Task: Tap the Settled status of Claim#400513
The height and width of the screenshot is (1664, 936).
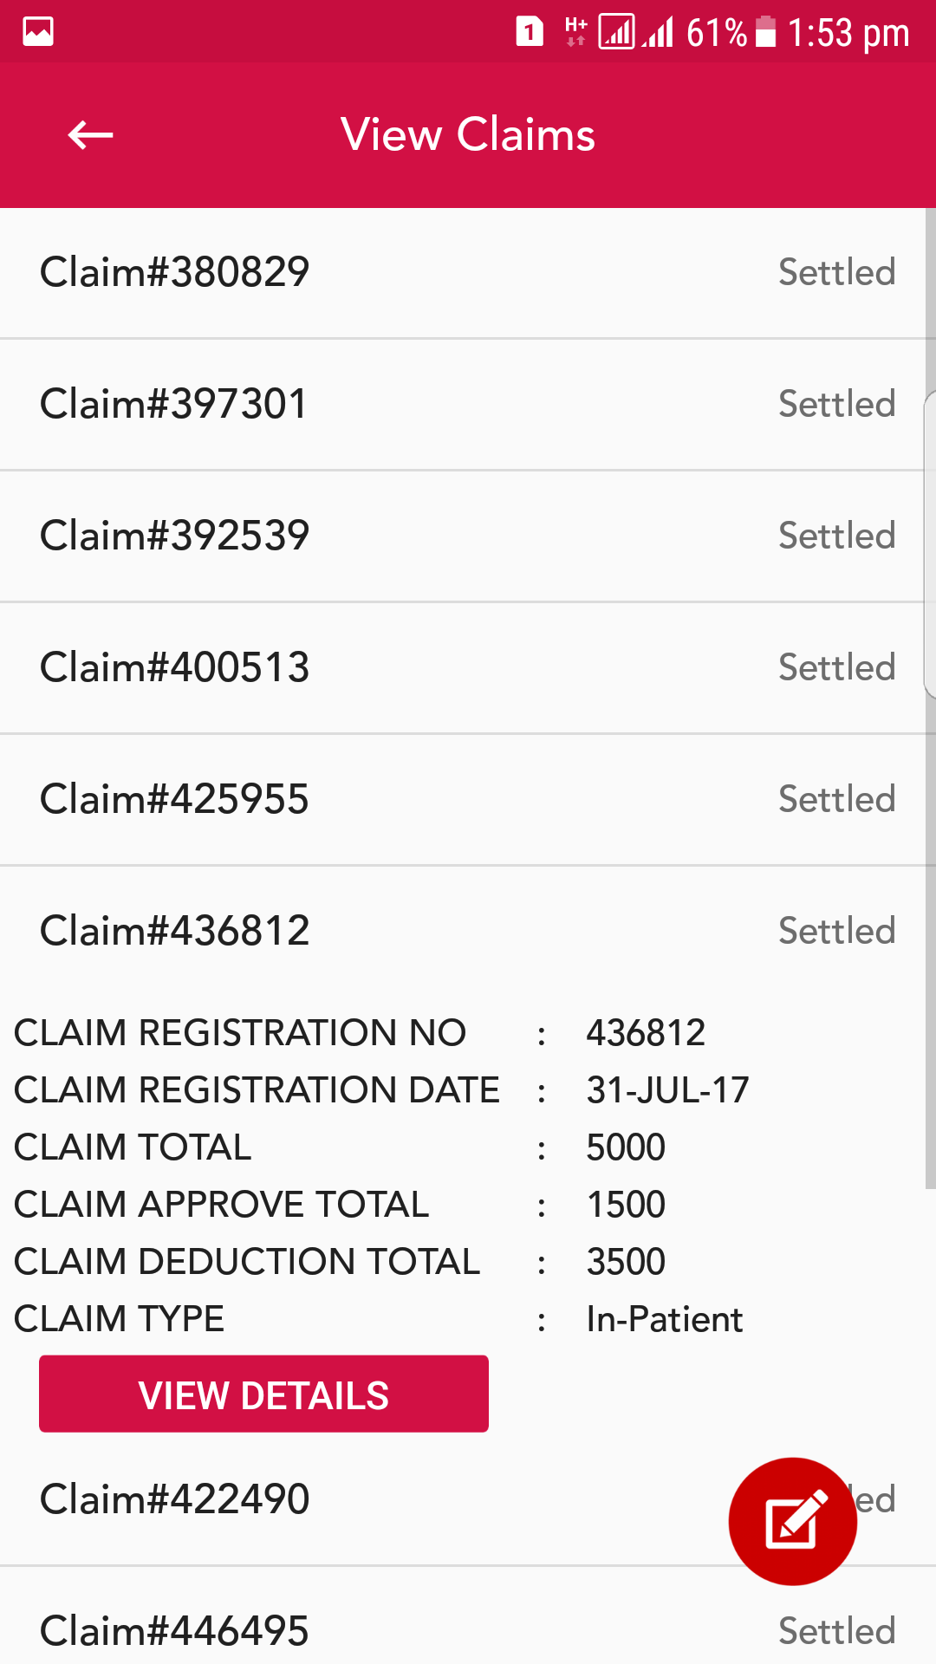Action: coord(836,667)
